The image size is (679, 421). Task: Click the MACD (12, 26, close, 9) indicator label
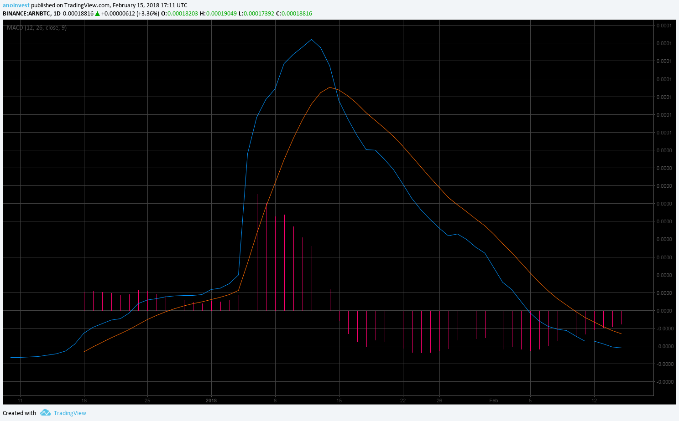pos(37,28)
